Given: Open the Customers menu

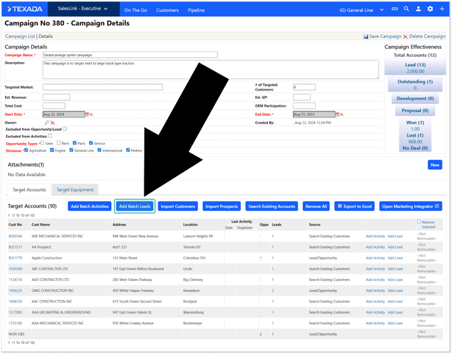Looking at the screenshot, I should coord(167,10).
